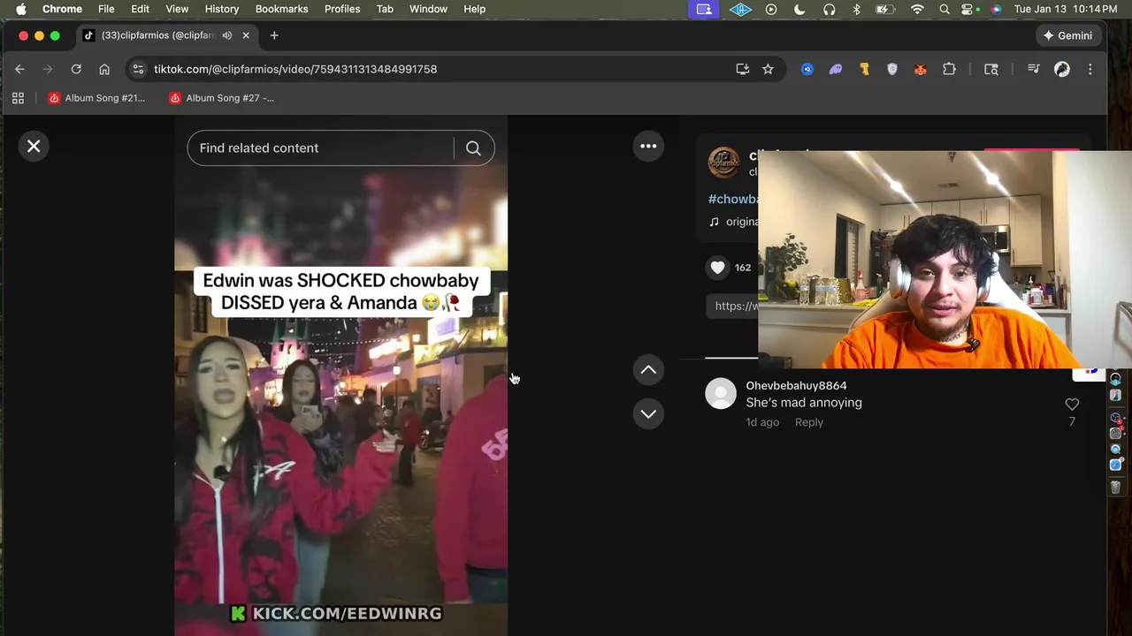This screenshot has width=1132, height=636.
Task: Open the Album Song #27 bookmark
Action: (222, 98)
